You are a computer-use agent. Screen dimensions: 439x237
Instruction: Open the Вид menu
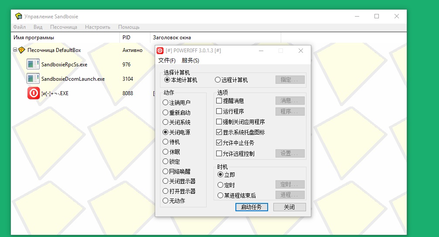click(38, 27)
